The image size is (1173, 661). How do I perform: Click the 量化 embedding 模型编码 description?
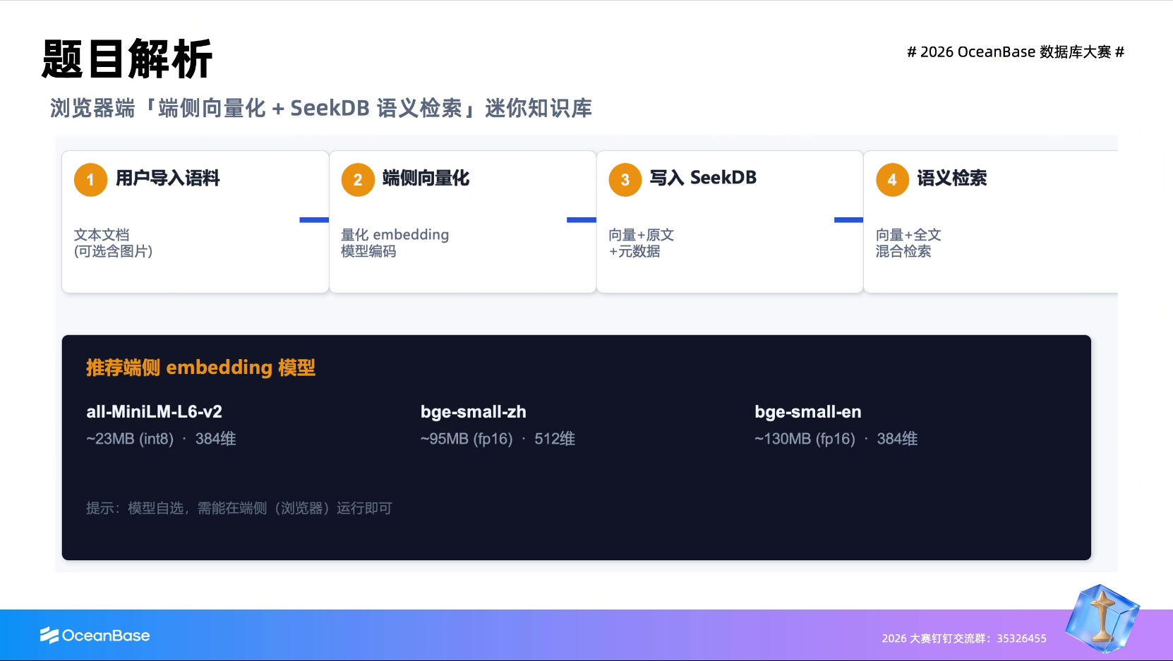pos(395,243)
